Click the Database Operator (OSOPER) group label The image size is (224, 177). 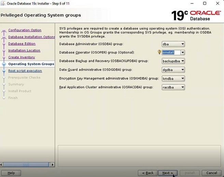point(97,52)
